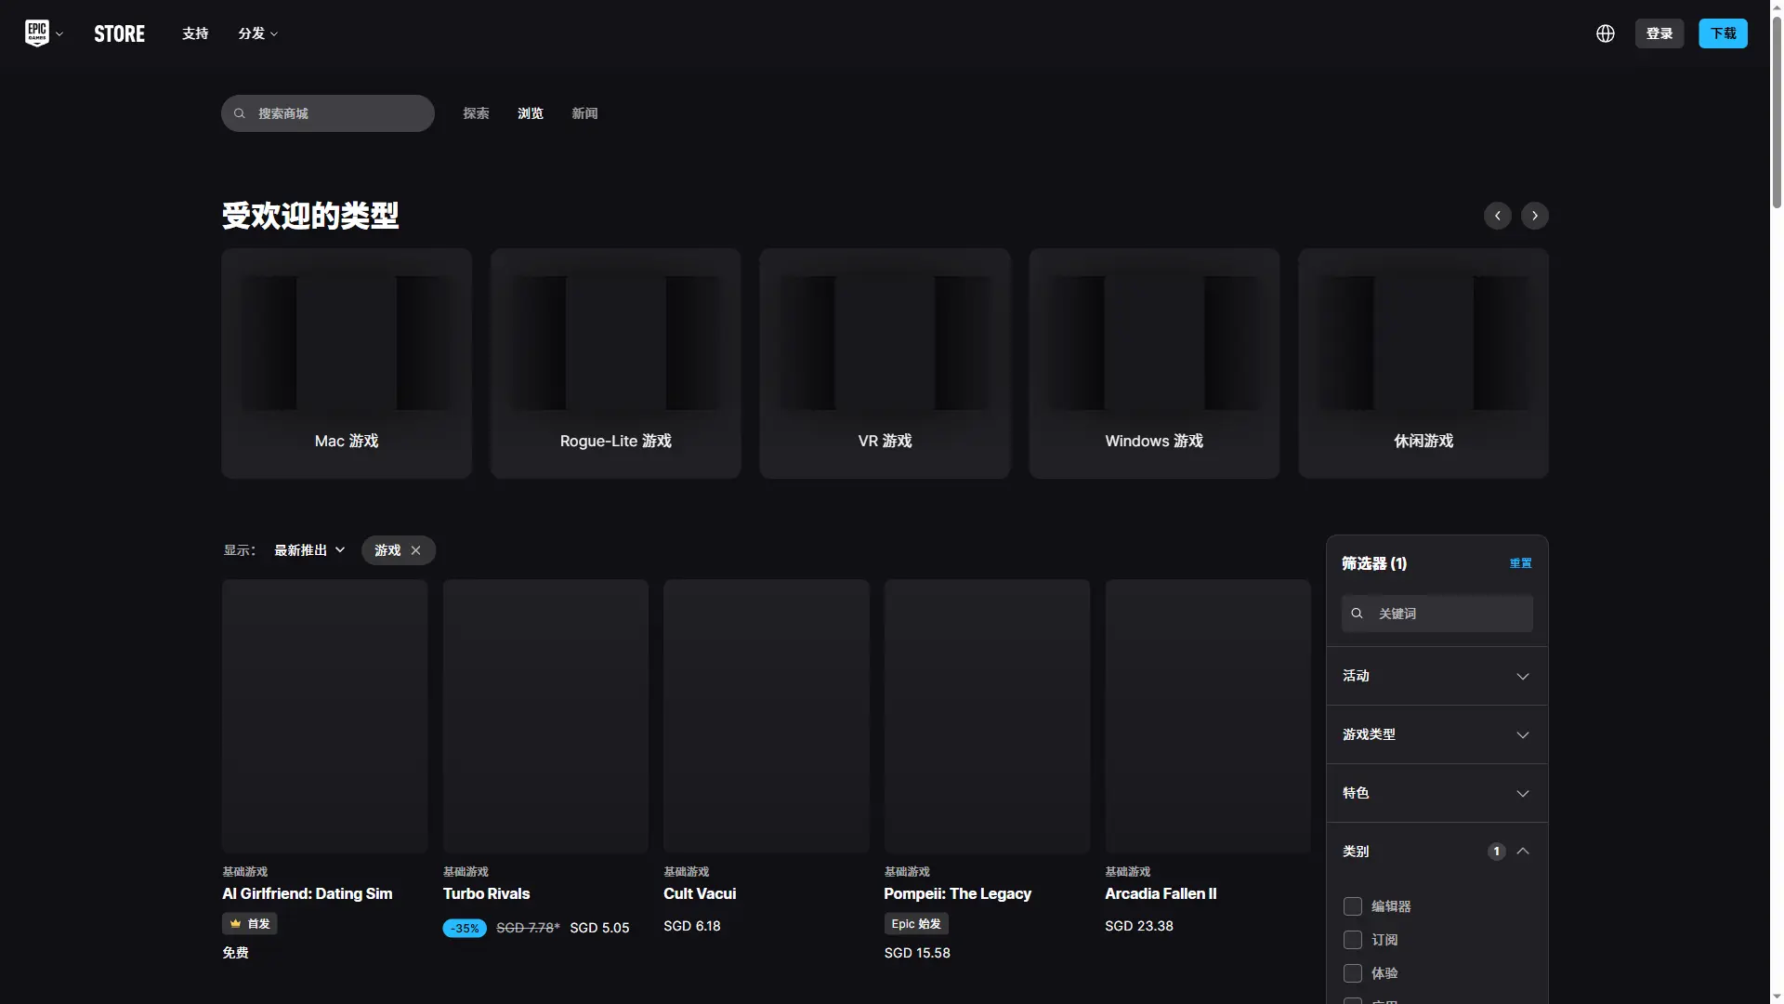This screenshot has height=1004, width=1784.
Task: Check the 订阅 checkbox
Action: pyautogui.click(x=1353, y=940)
